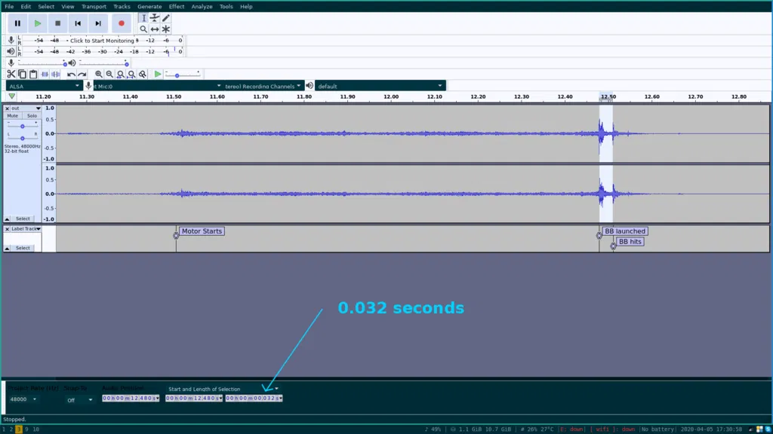This screenshot has height=434, width=773.
Task: Open the Effect menu
Action: click(177, 6)
